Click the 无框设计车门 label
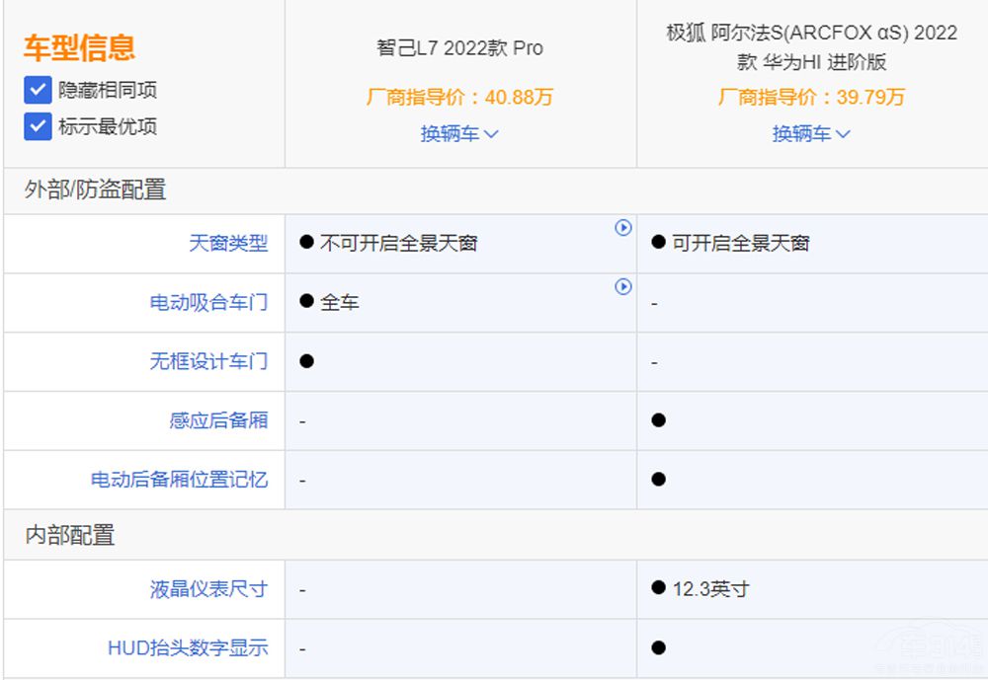The width and height of the screenshot is (988, 680). (208, 362)
